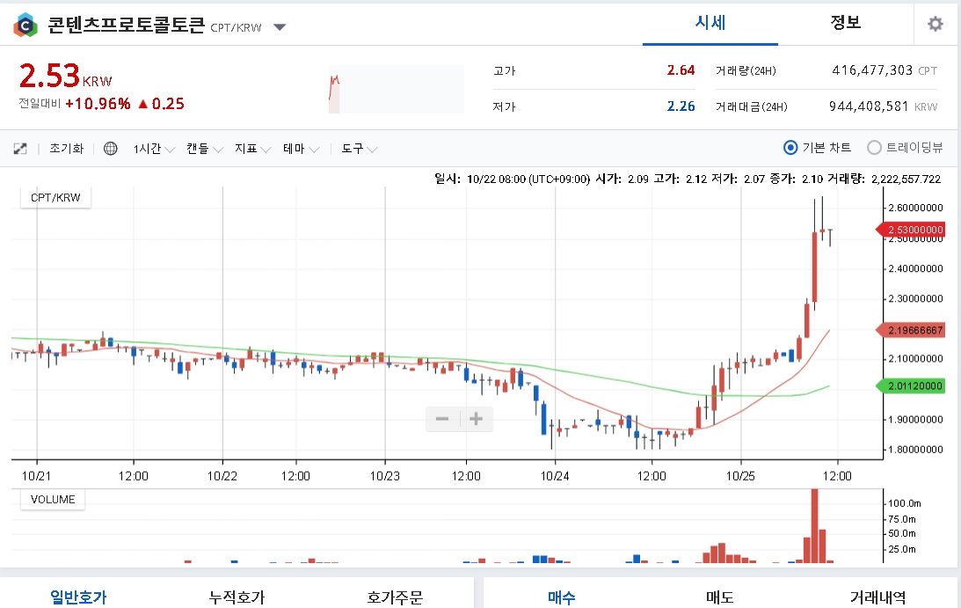Click the mini price sparkline thumbnail
This screenshot has width=961, height=608.
pos(396,89)
